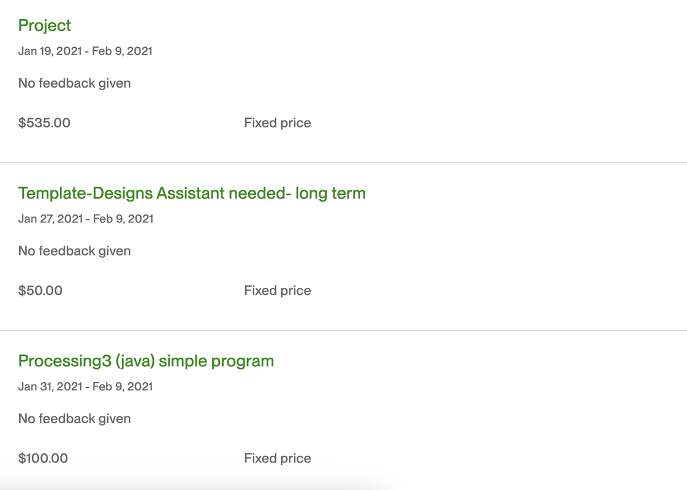Screen dimensions: 687x490
Task: Click "No feedback given" under Template-Designs job
Action: coord(74,251)
